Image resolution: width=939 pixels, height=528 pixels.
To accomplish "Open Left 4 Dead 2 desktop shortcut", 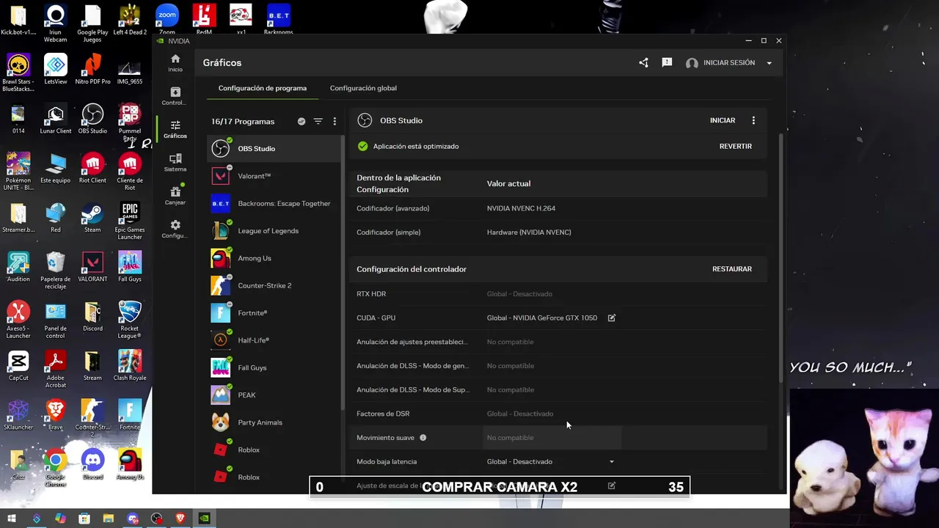I will (x=130, y=21).
